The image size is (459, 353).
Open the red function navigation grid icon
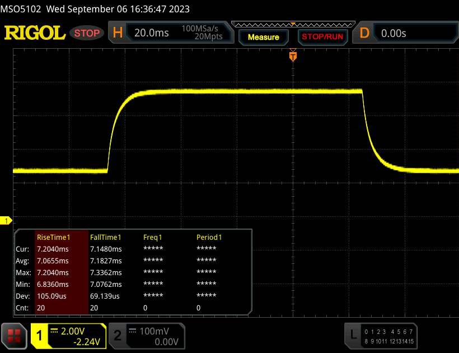(x=15, y=335)
